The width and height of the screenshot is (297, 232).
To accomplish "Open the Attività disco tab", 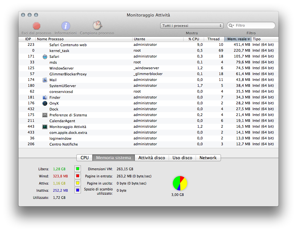I will 151,158.
